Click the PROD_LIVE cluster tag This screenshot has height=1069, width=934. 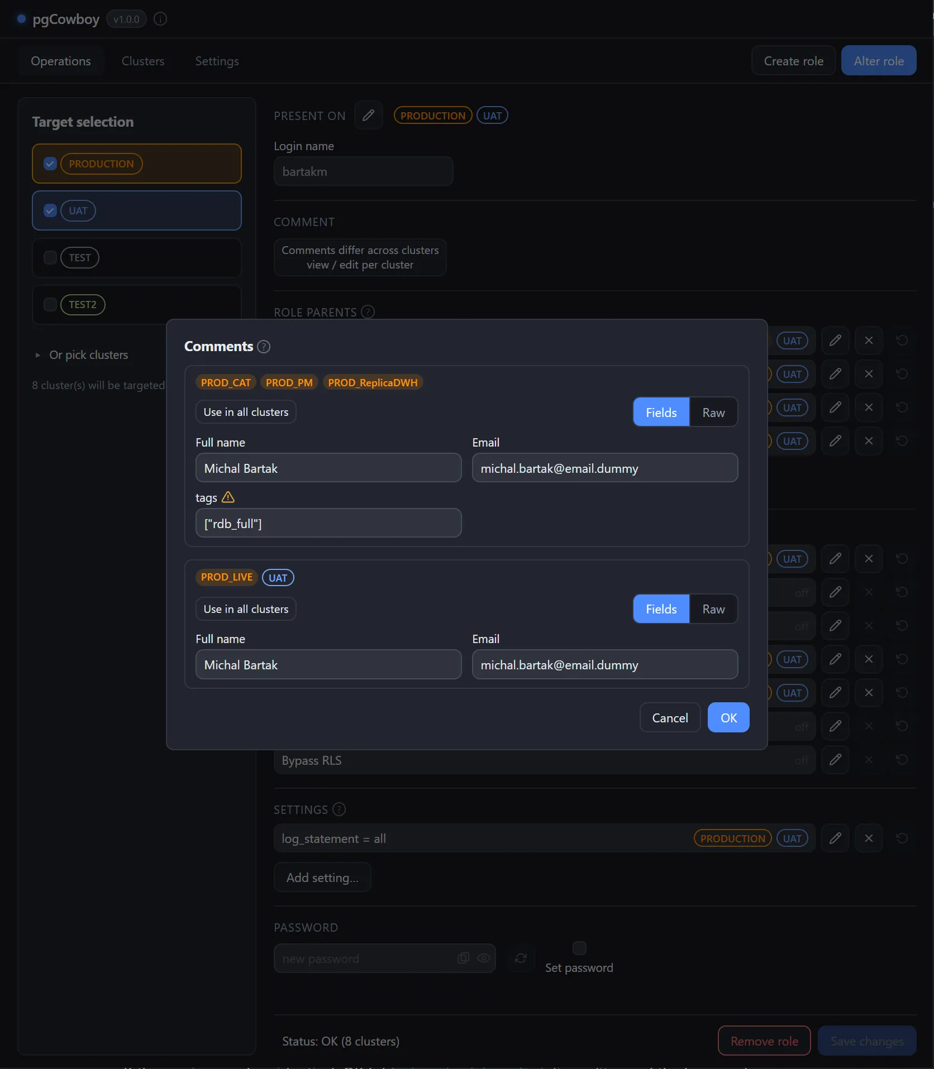point(227,577)
